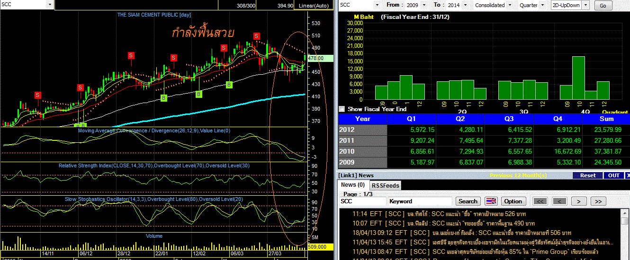
Task: Click the Year column header
Action: (363, 119)
